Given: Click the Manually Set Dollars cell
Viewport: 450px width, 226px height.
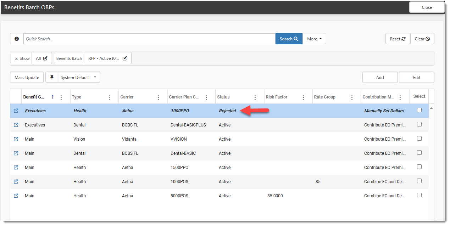Looking at the screenshot, I should click(x=384, y=111).
